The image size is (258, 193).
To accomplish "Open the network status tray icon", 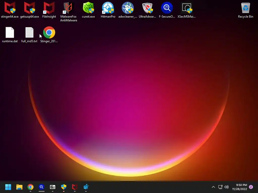I will coord(220,187).
